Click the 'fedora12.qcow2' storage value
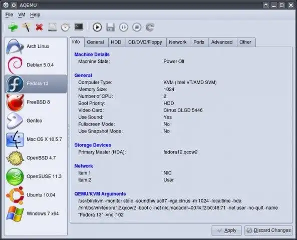The image size is (297, 240). (180, 152)
